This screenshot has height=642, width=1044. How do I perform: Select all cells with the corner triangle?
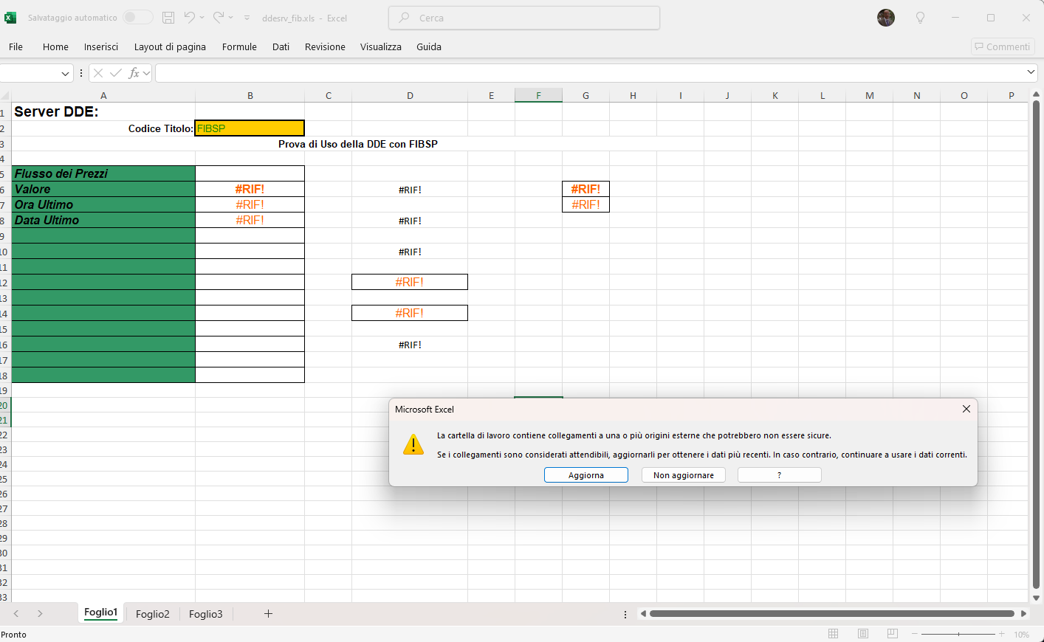click(x=5, y=96)
